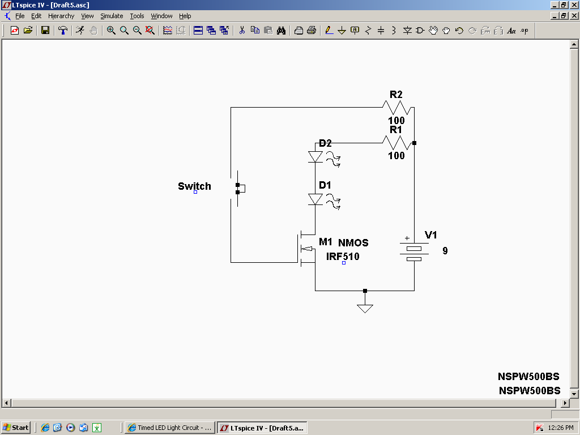Open the Window menu
580x435 pixels.
[161, 16]
